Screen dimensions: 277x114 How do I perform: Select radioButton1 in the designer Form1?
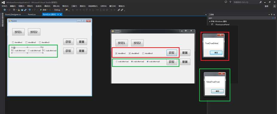pyautogui.click(x=13, y=51)
